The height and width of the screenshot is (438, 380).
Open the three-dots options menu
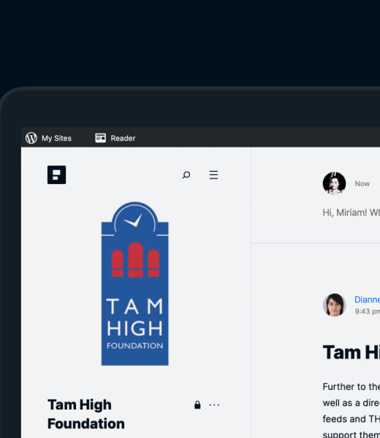[214, 404]
